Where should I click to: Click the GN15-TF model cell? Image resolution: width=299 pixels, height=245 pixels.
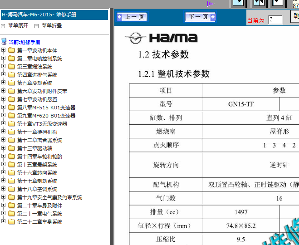(241, 104)
